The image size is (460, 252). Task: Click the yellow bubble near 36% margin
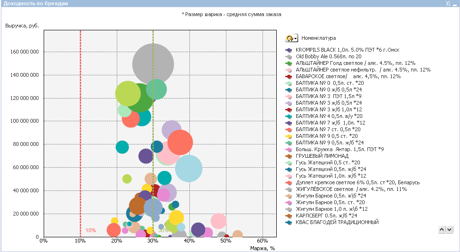tap(176, 218)
